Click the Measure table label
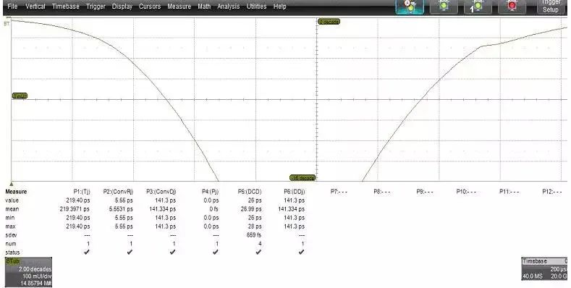This screenshot has height=288, width=571. (x=16, y=192)
